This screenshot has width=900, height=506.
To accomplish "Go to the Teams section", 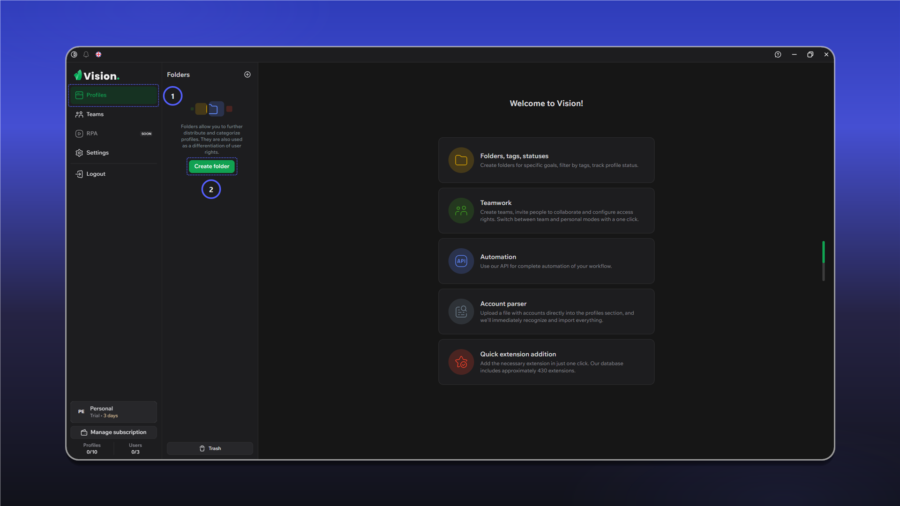I will 113,114.
